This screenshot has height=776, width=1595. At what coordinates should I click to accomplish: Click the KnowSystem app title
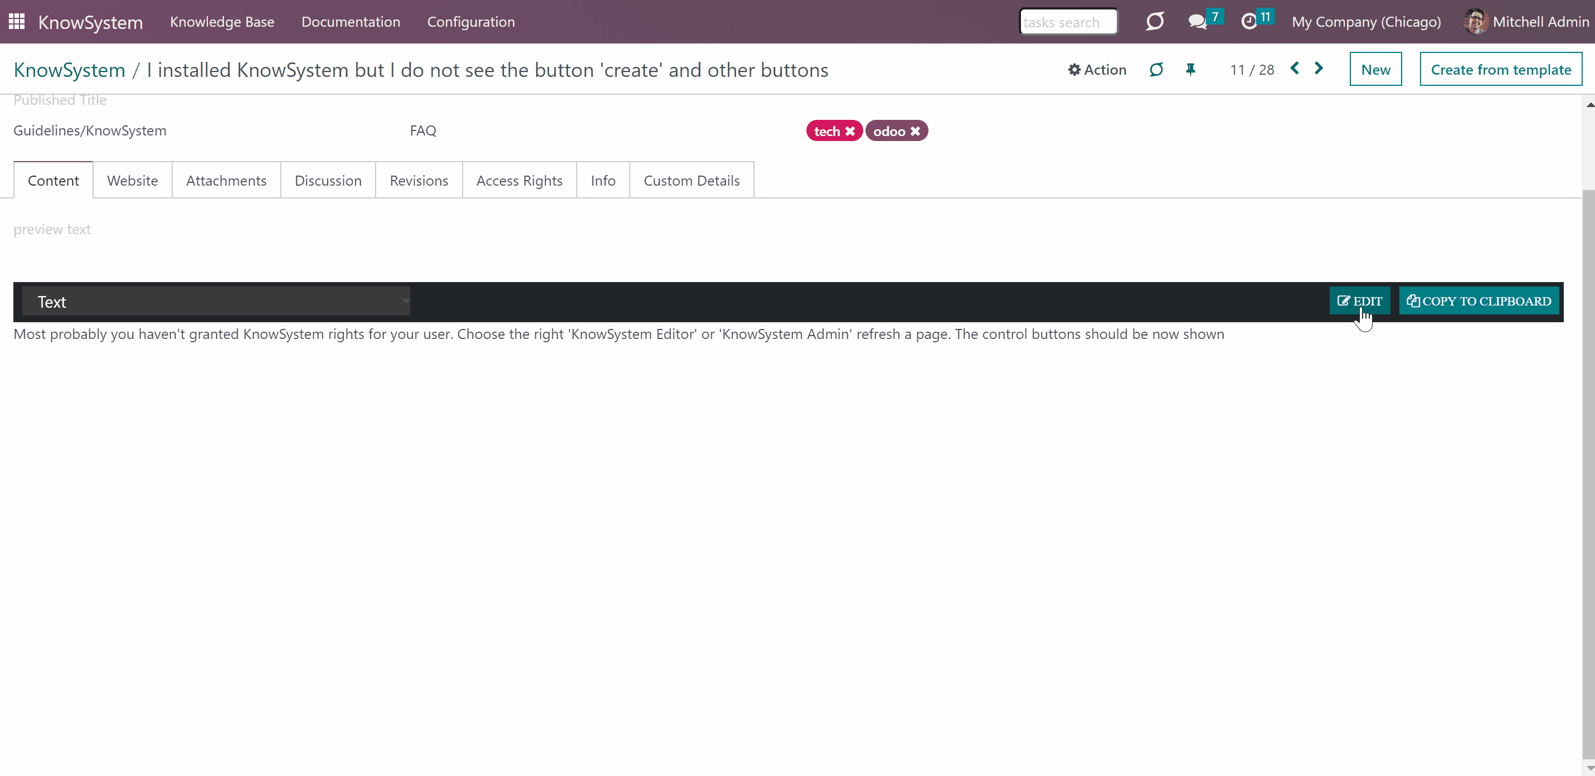(x=90, y=22)
